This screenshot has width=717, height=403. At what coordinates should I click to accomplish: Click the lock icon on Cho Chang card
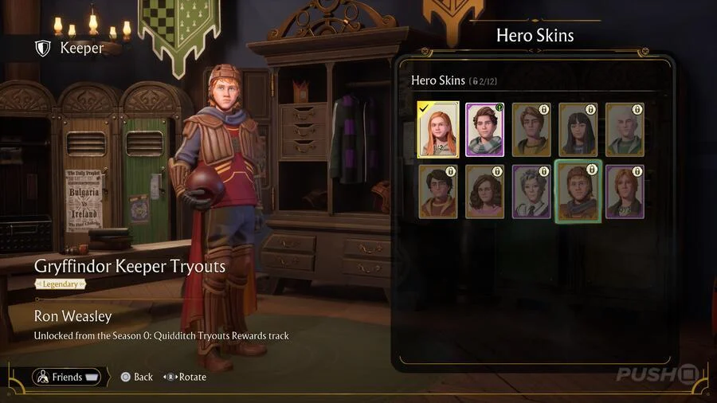click(590, 109)
